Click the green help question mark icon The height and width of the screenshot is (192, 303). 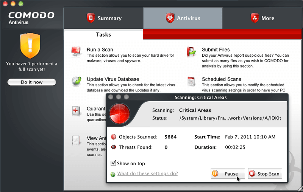[113, 174]
